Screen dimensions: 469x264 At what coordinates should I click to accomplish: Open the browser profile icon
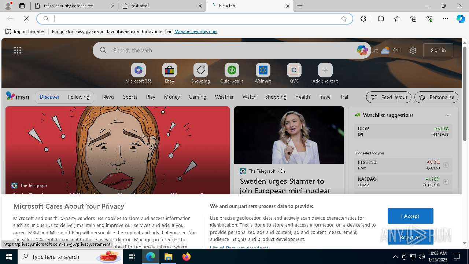pyautogui.click(x=8, y=6)
